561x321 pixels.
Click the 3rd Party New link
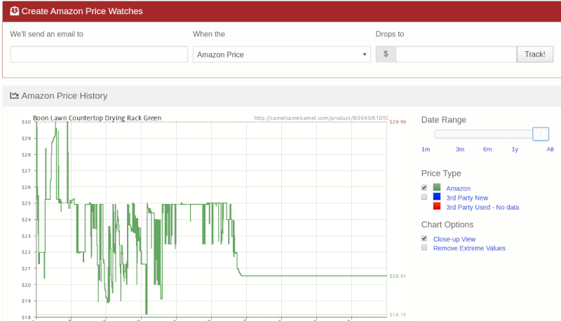pyautogui.click(x=467, y=198)
